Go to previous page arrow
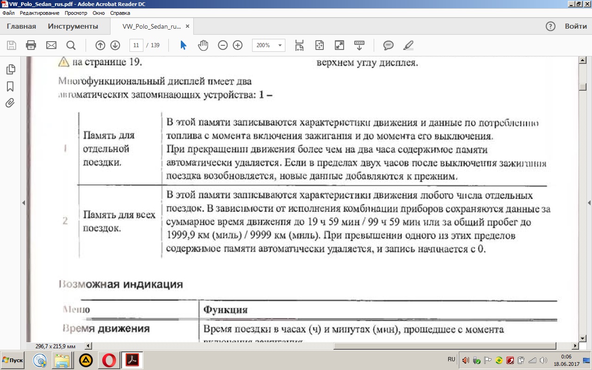 click(x=100, y=45)
